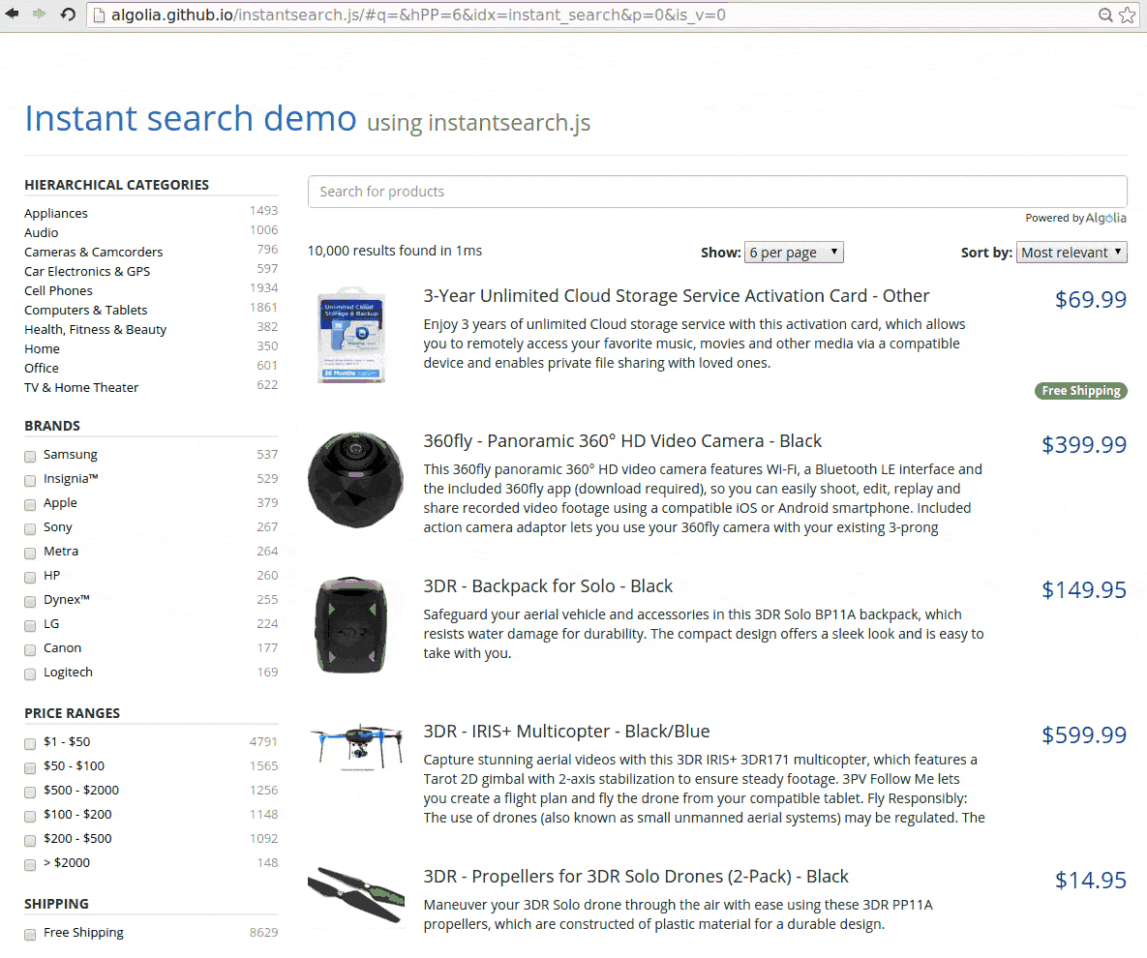The height and width of the screenshot is (958, 1147).
Task: Filter by the $100 - $200 price range
Action: [x=30, y=816]
